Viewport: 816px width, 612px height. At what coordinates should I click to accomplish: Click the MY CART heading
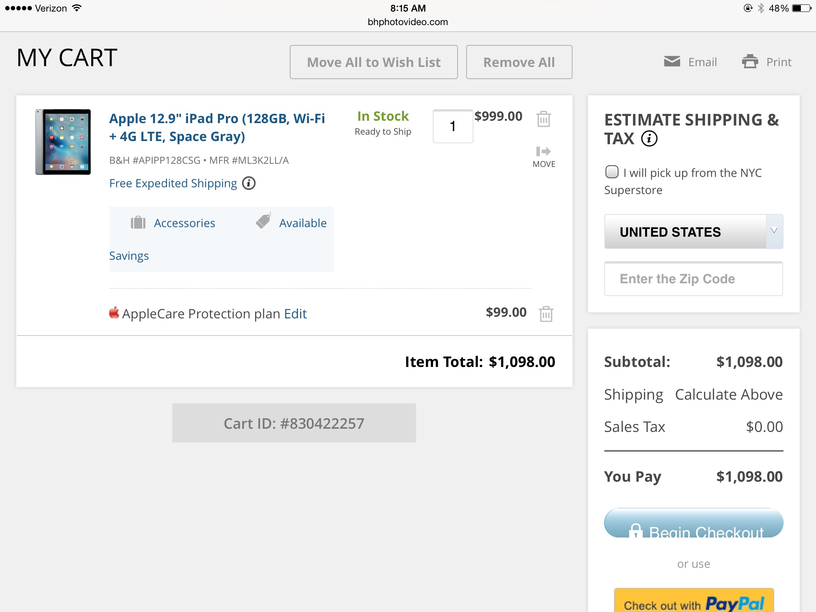67,58
